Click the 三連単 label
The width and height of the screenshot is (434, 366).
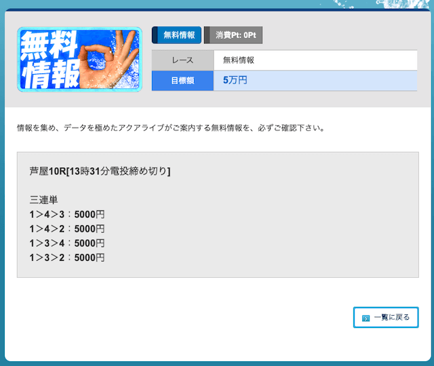point(43,200)
